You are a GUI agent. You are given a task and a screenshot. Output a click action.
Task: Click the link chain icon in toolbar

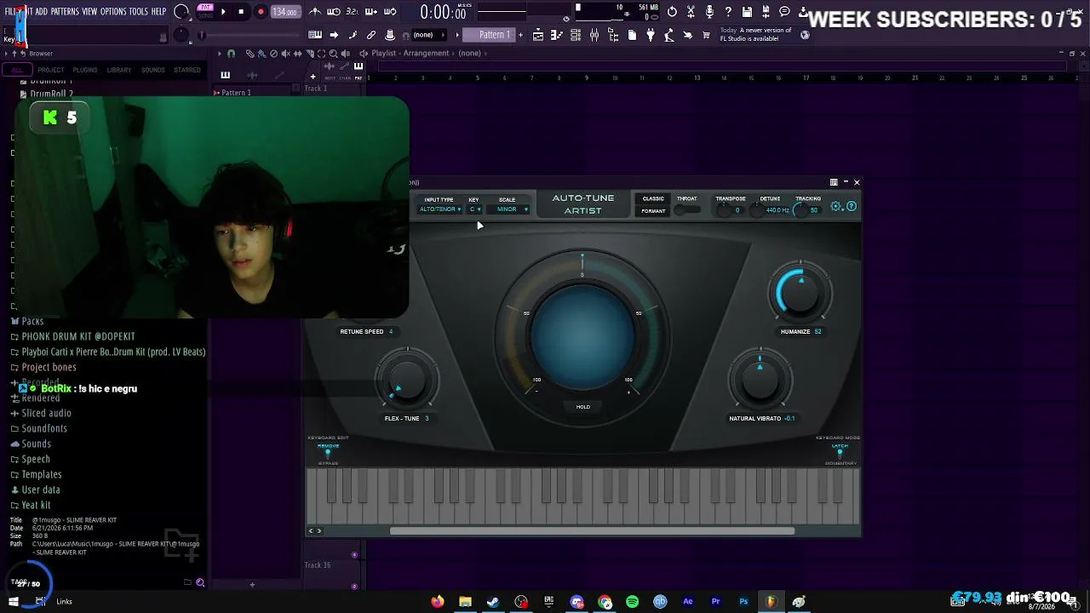371,35
